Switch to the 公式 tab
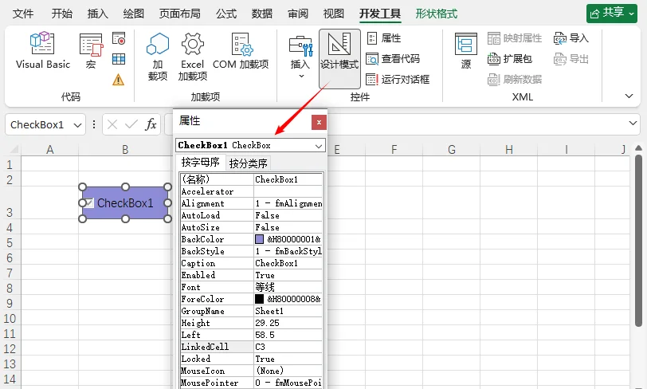This screenshot has width=647, height=389. click(x=226, y=14)
